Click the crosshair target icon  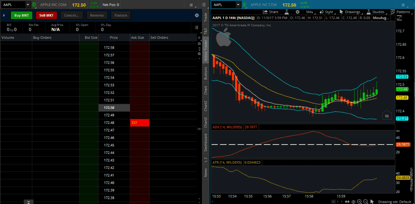[x=353, y=202]
